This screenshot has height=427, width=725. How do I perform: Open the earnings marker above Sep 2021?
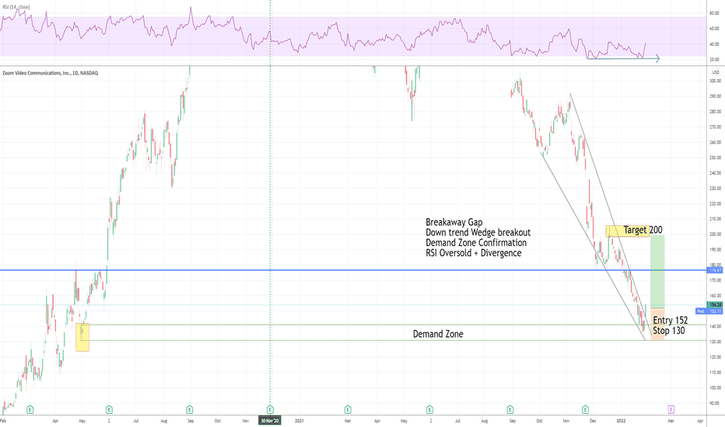[510, 409]
